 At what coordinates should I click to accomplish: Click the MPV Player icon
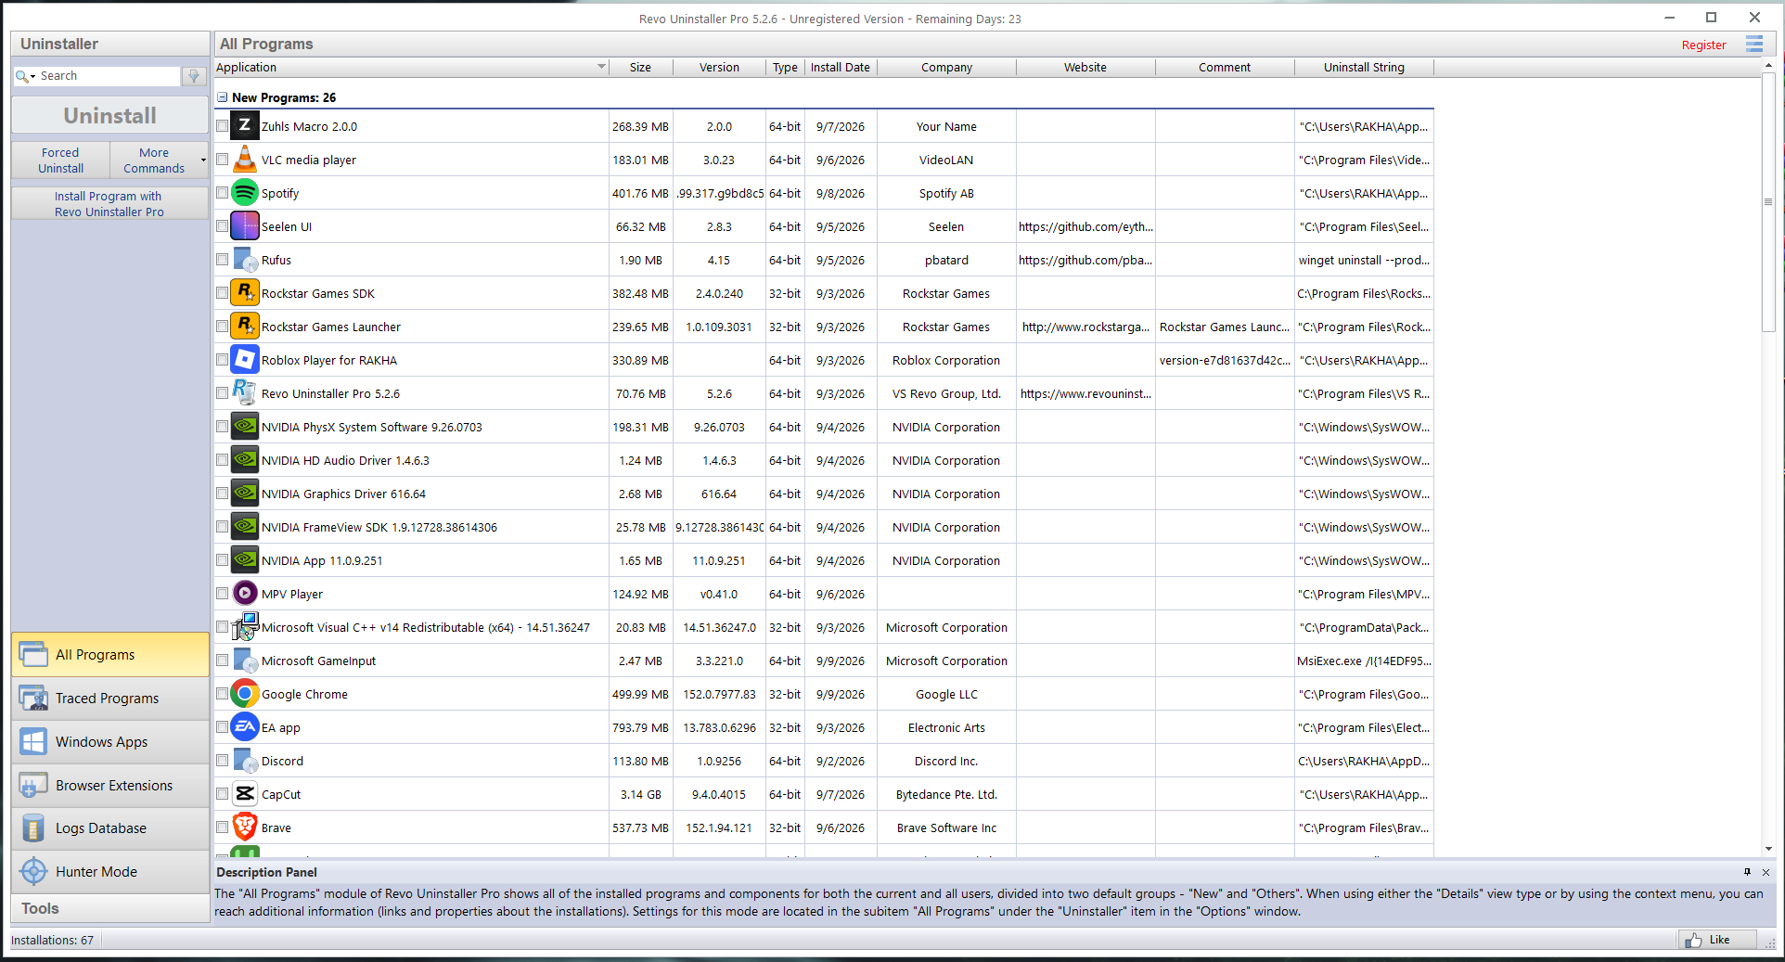245,594
